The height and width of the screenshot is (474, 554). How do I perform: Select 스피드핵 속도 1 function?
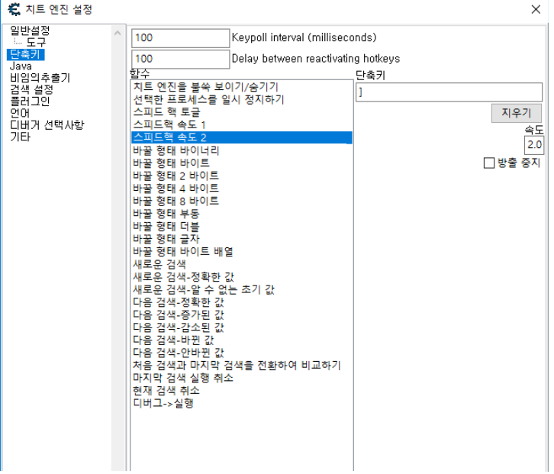tap(243, 126)
